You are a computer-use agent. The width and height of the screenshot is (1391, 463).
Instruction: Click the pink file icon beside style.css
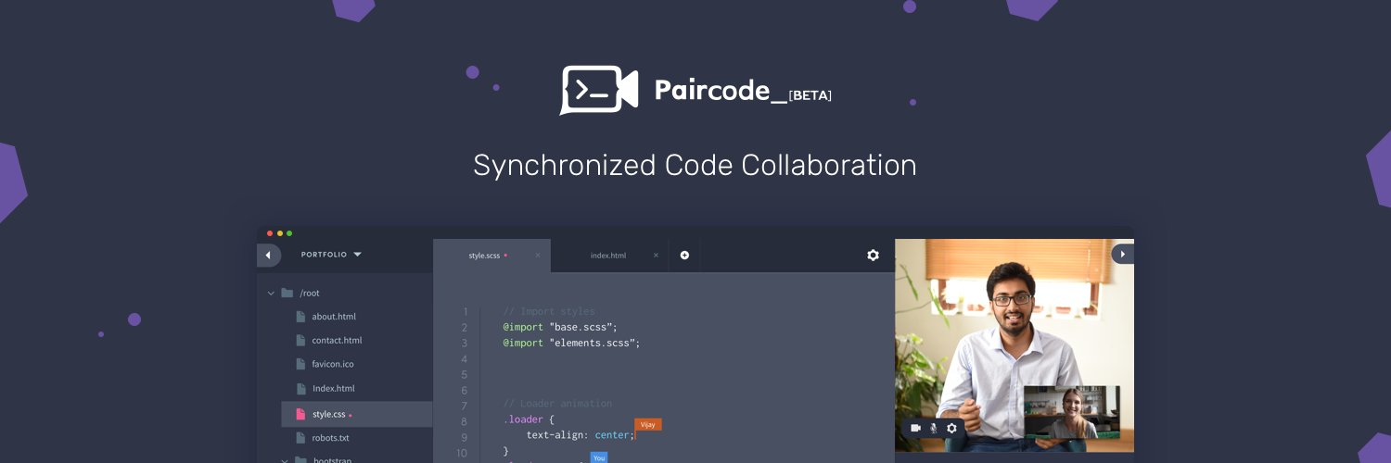300,414
